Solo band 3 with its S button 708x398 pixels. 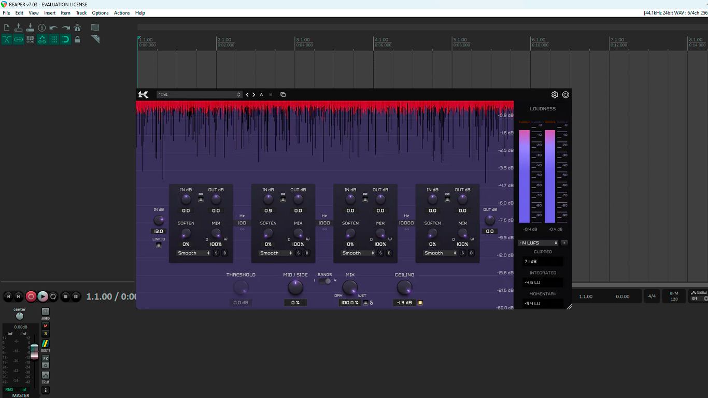click(x=380, y=253)
